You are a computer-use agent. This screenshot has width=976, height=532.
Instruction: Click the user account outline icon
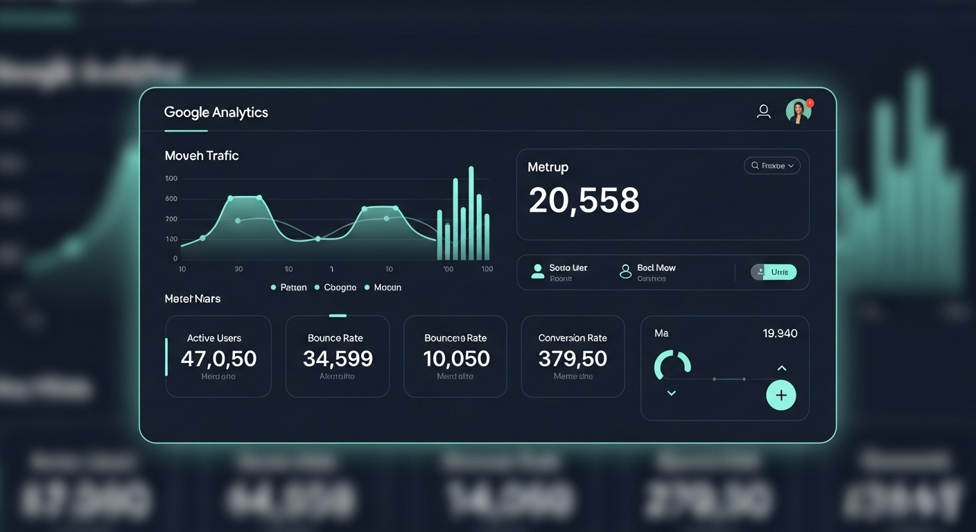(763, 112)
